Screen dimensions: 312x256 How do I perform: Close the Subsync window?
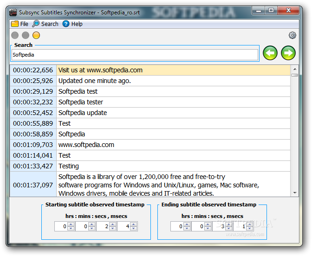tap(288, 11)
